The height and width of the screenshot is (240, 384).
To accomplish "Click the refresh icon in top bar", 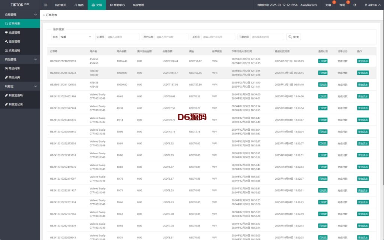I will (x=355, y=5).
